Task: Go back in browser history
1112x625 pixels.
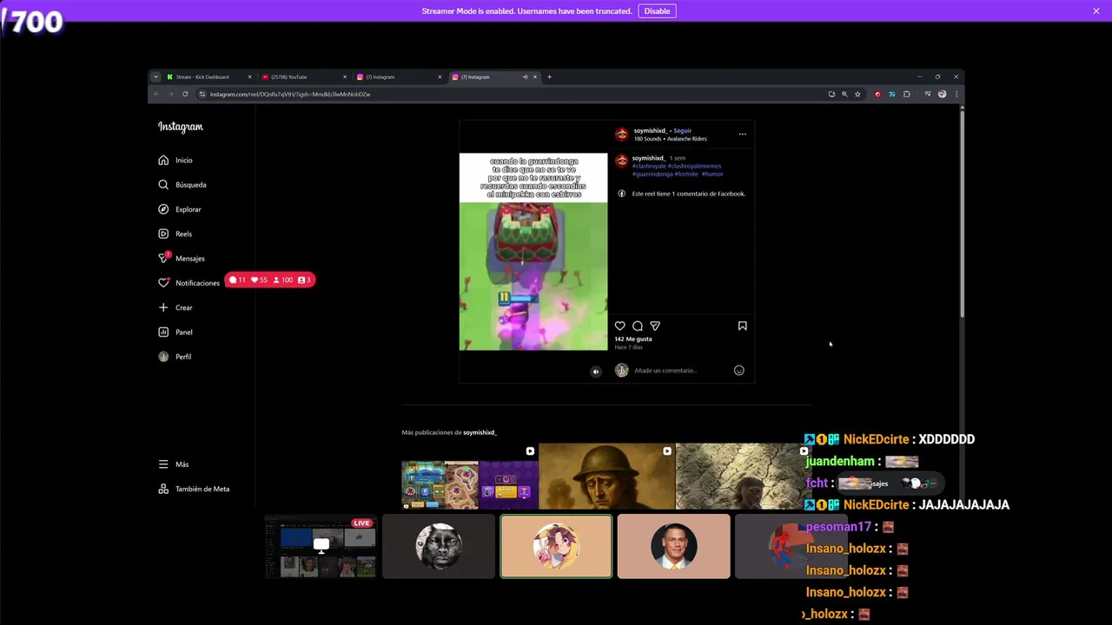Action: click(x=156, y=94)
